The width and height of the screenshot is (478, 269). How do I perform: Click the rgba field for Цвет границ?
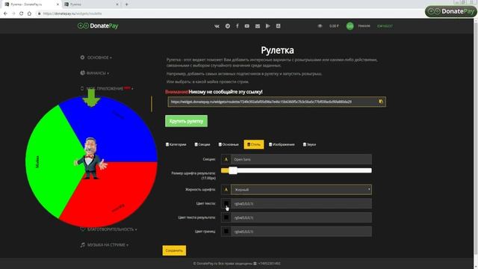(301, 232)
